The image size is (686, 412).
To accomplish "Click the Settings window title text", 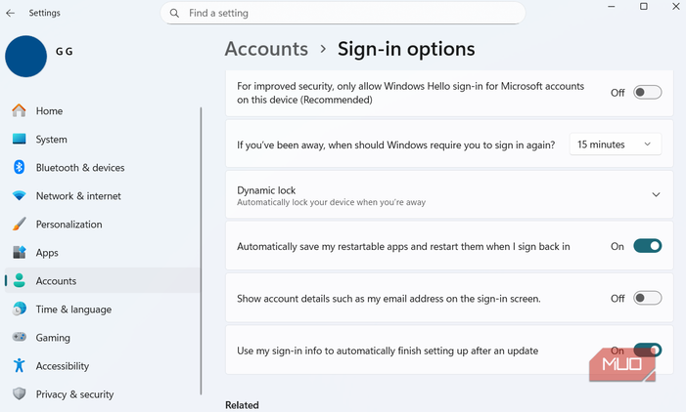I will [x=45, y=13].
